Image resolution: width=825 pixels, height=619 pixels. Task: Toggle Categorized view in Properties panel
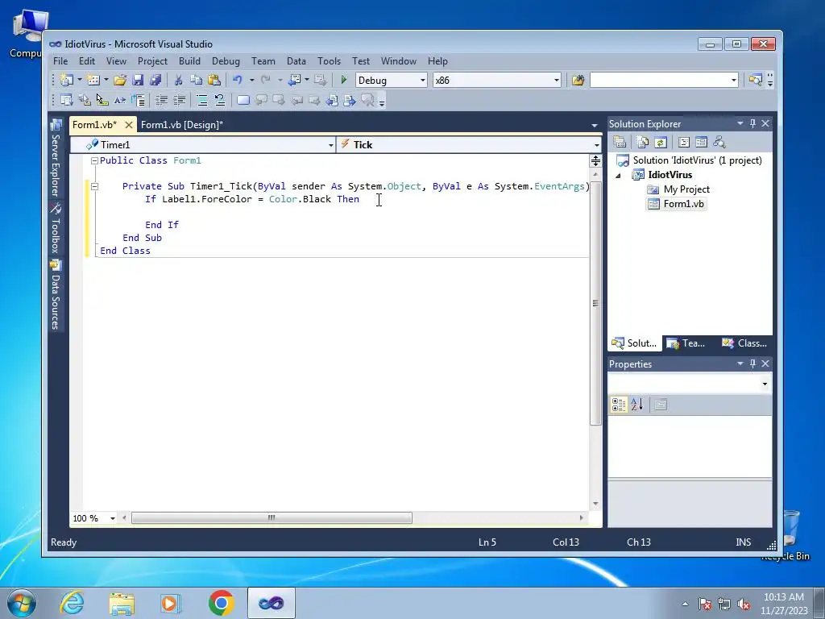point(619,405)
